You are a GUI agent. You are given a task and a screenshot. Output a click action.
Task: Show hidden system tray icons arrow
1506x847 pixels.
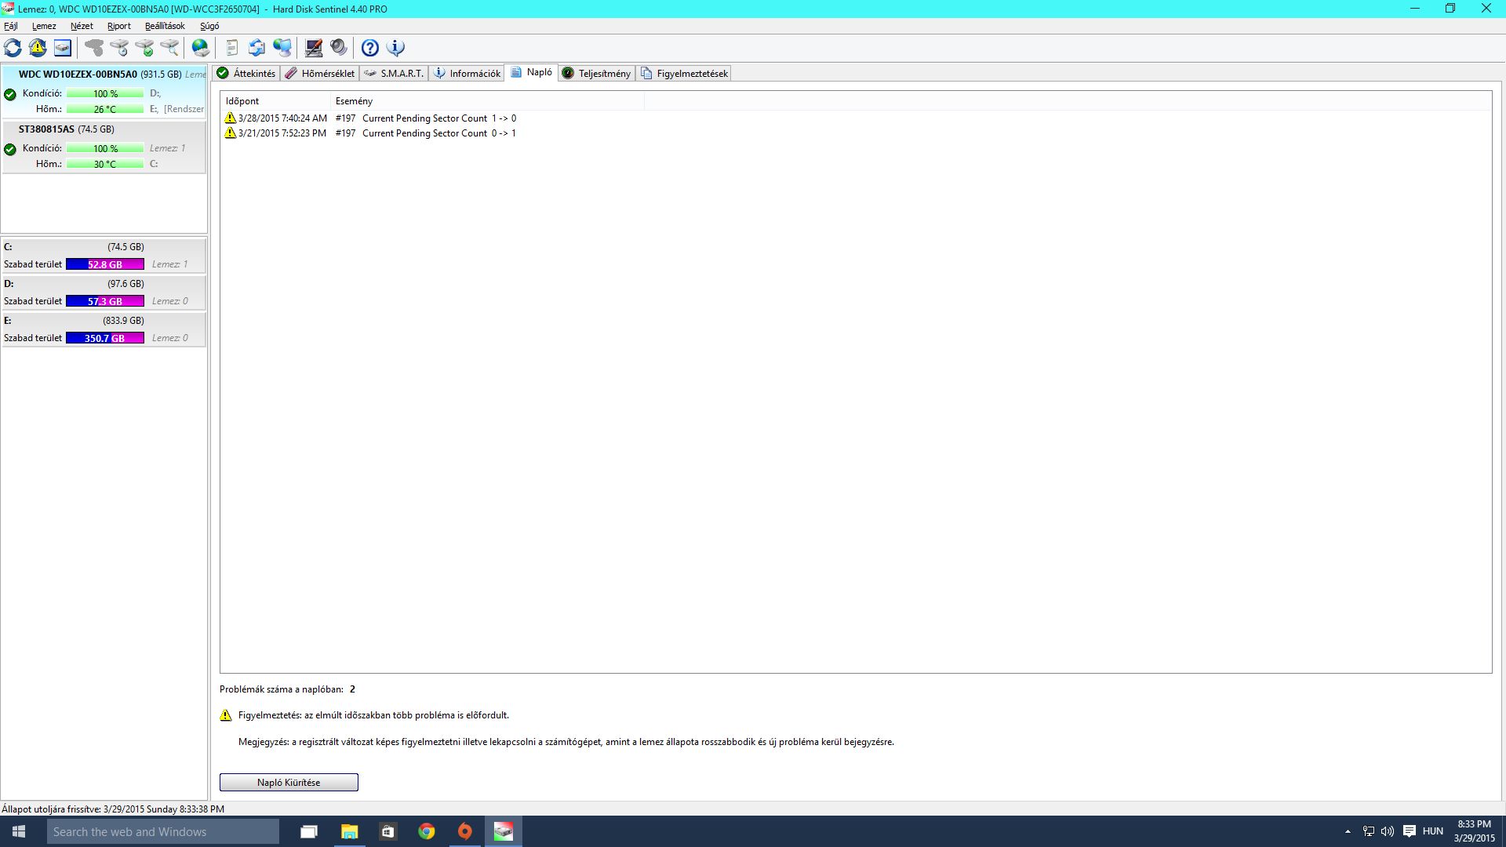(1348, 831)
